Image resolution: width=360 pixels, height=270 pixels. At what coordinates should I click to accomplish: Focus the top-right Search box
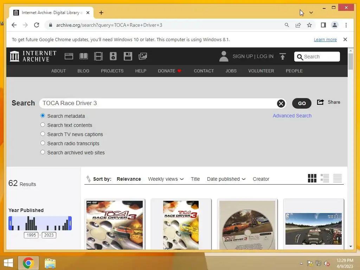tap(317, 57)
